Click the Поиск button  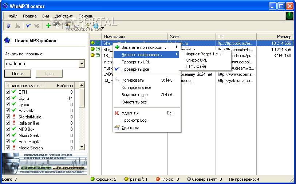coord(18,74)
